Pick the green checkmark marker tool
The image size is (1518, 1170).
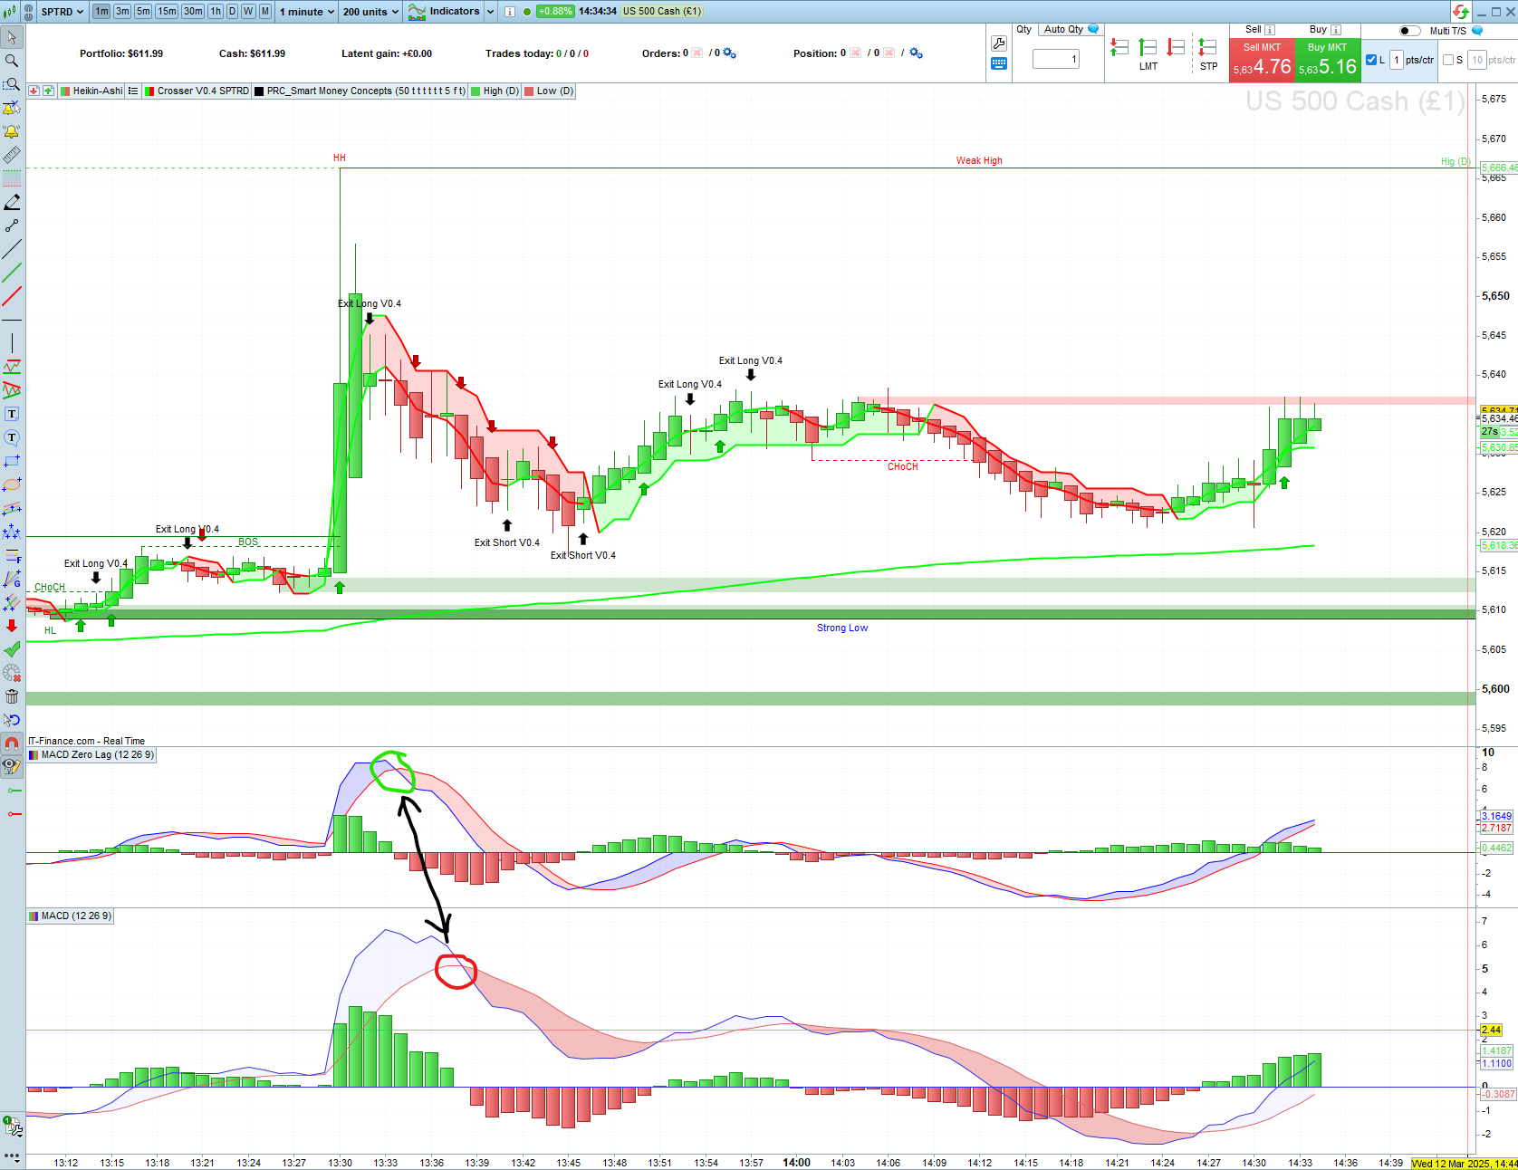pos(12,649)
